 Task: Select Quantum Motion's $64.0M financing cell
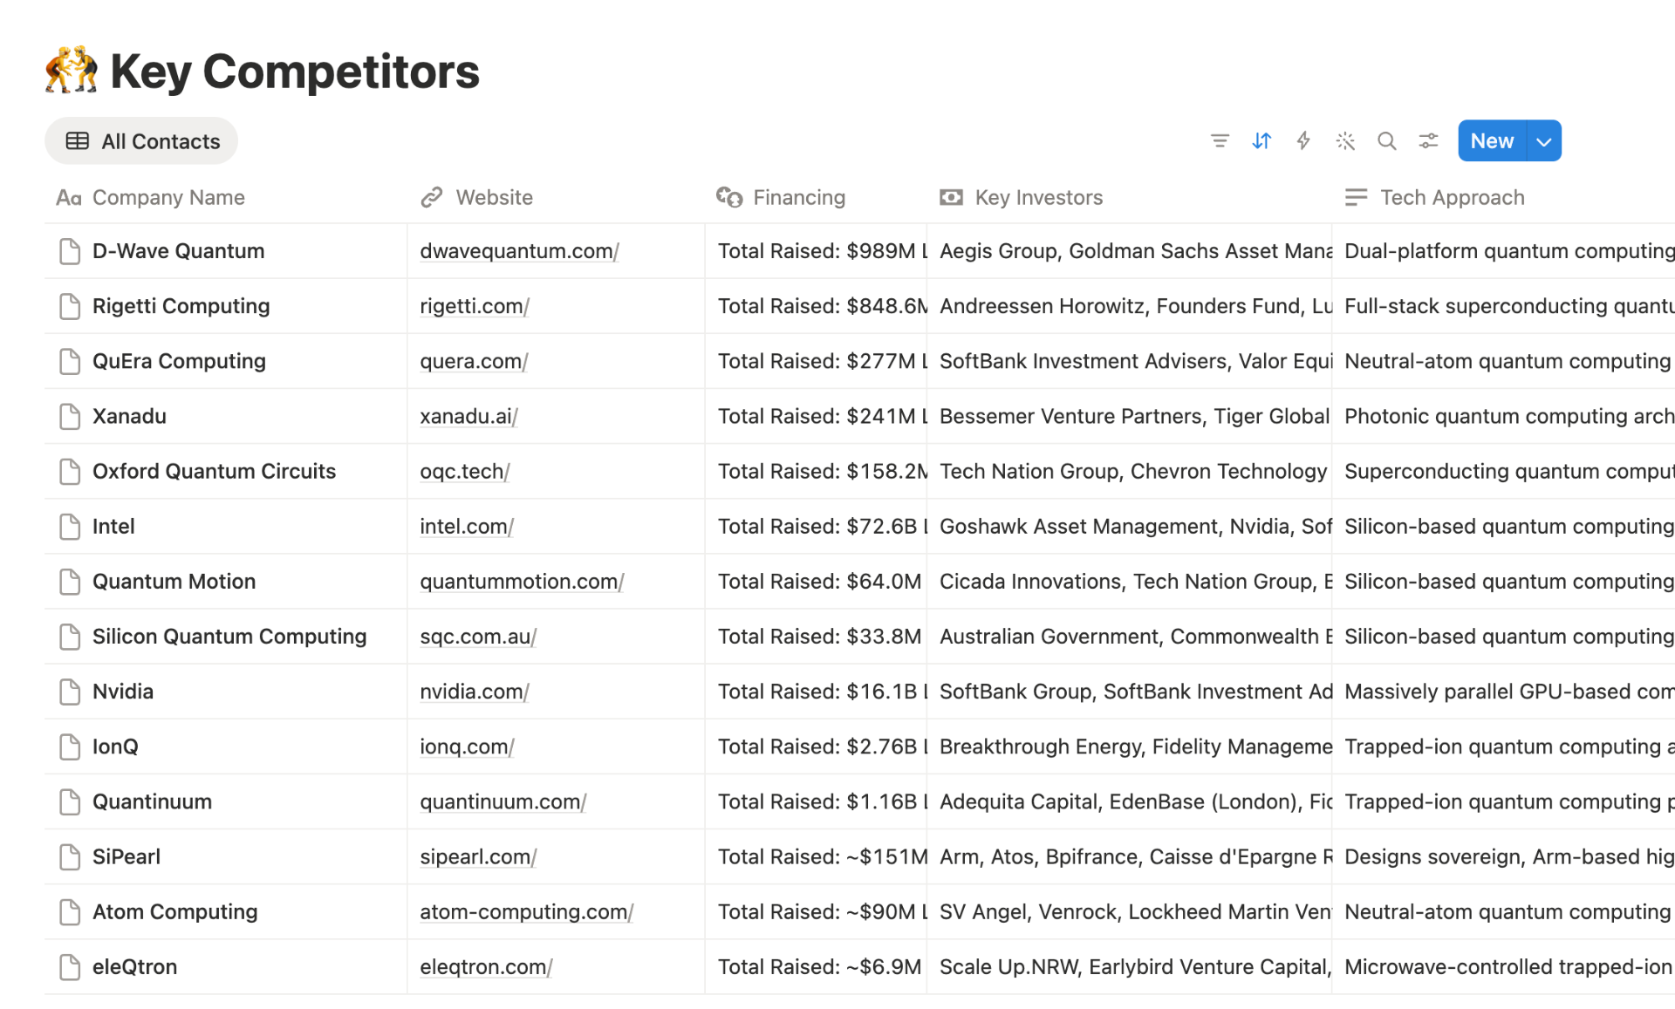tap(816, 581)
